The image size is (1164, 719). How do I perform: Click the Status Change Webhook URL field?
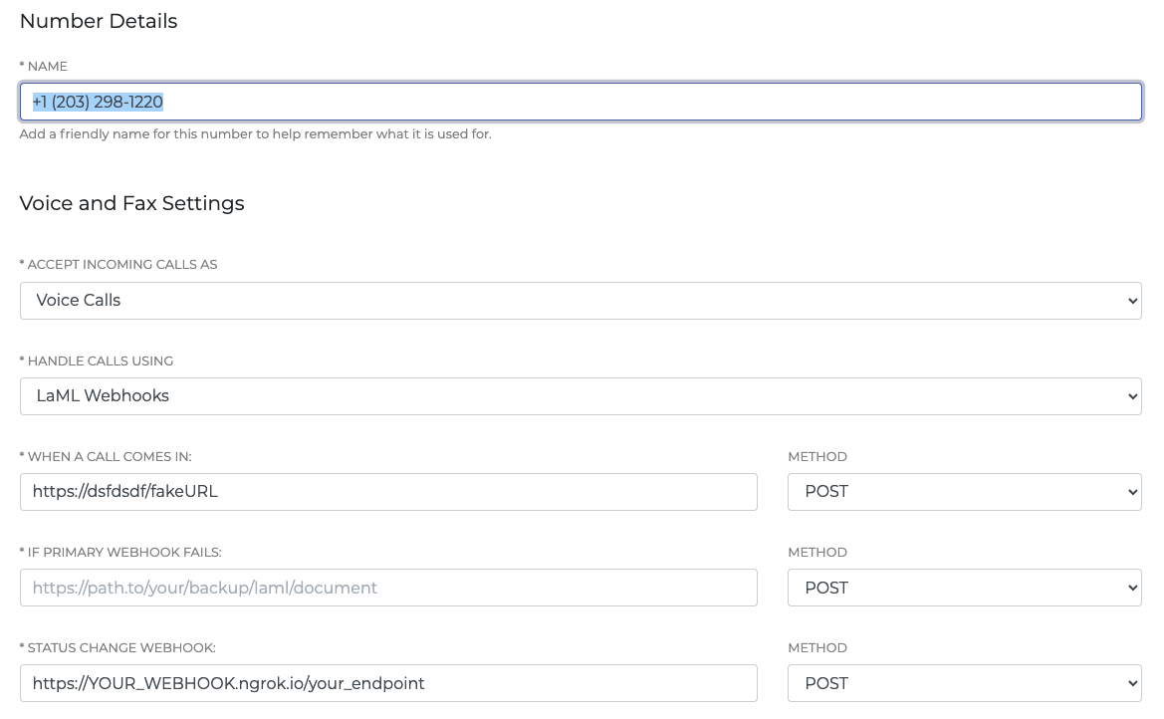click(x=388, y=683)
